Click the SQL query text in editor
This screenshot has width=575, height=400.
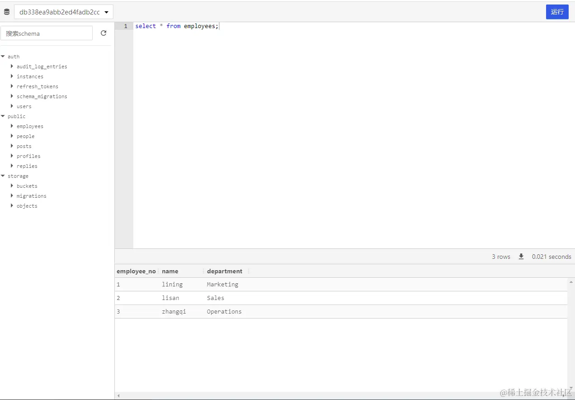click(x=177, y=26)
